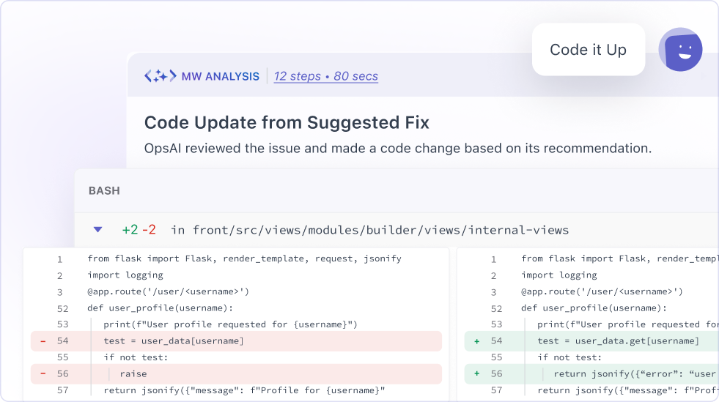Viewport: 719px width, 402px height.
Task: Click the minus marker on line 54
Action: point(43,341)
